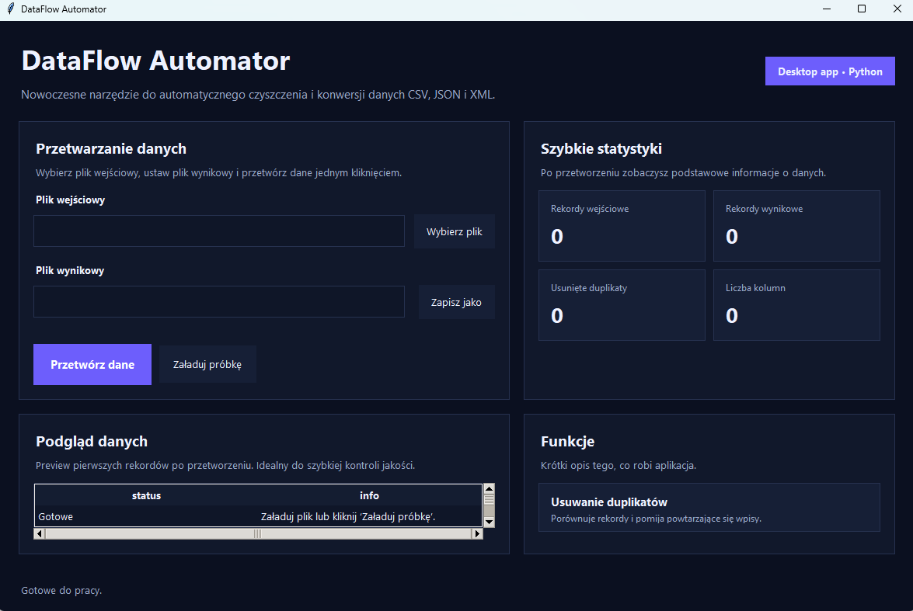The height and width of the screenshot is (611, 913).
Task: Click the 'Gotowe do pracy.' status text
Action: (x=61, y=590)
